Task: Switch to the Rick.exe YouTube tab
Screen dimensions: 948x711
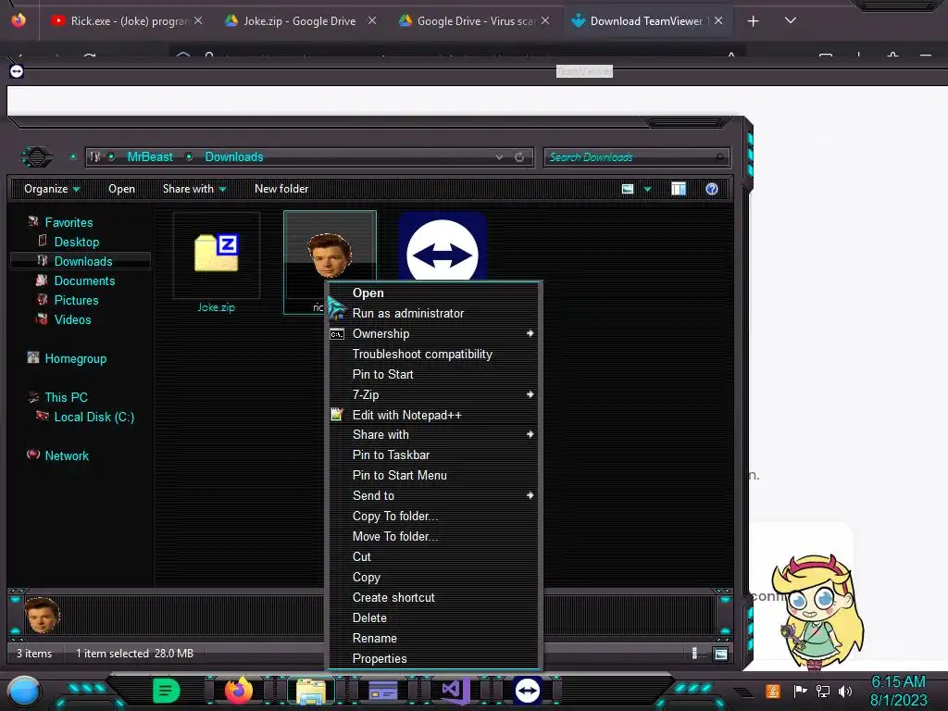Action: (x=127, y=21)
